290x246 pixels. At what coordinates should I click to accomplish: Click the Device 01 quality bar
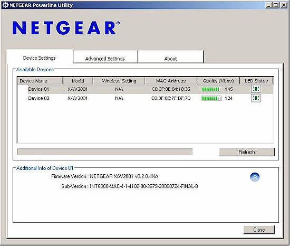pyautogui.click(x=211, y=89)
